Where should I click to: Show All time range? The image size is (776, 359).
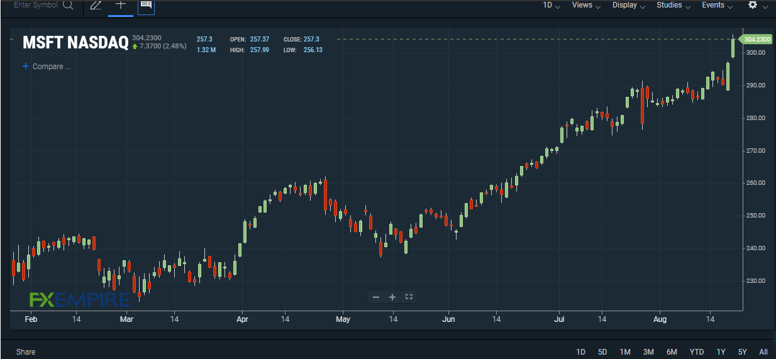(763, 352)
